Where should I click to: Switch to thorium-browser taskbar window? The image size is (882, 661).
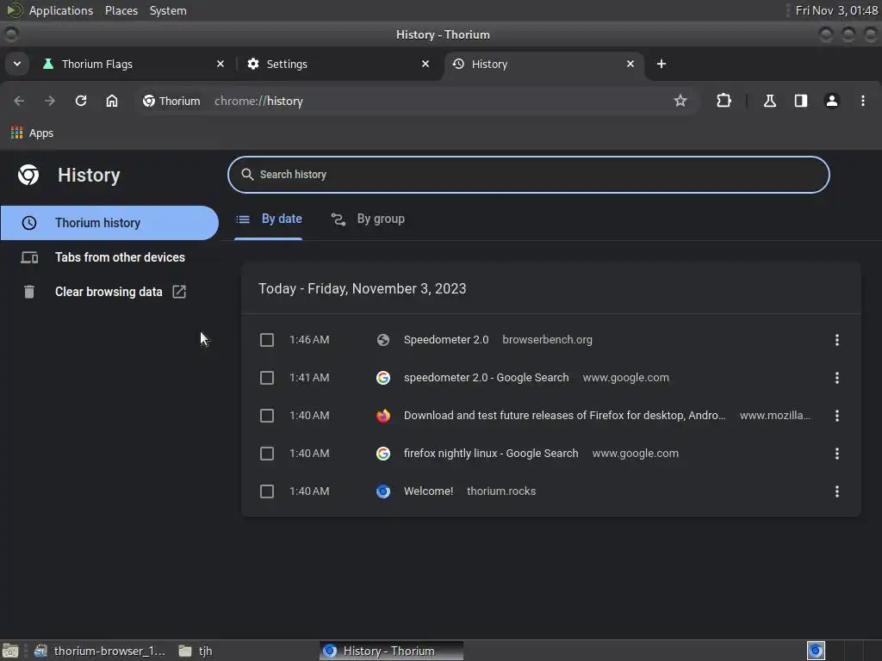100,651
